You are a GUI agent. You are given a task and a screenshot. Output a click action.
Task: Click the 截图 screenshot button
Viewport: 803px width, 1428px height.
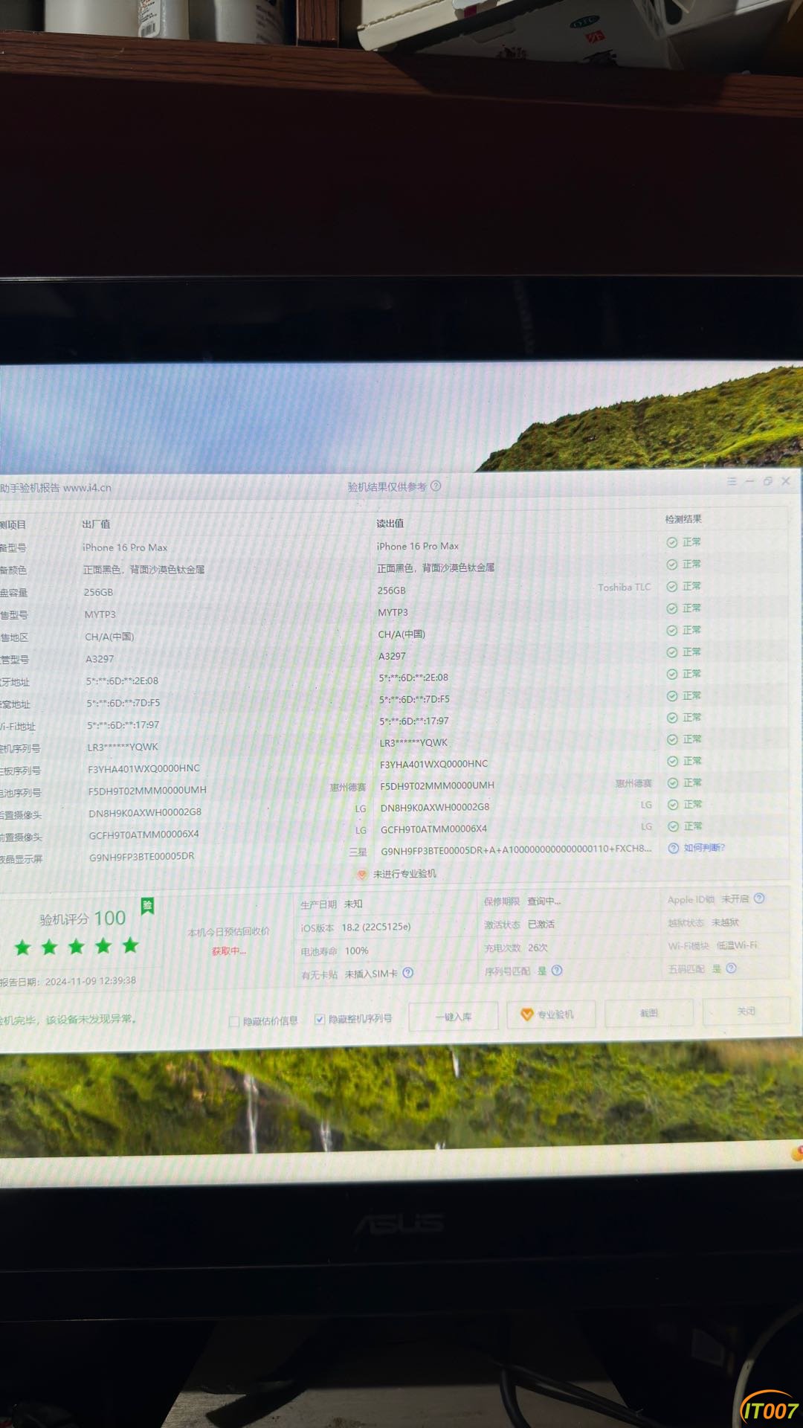click(x=649, y=1013)
